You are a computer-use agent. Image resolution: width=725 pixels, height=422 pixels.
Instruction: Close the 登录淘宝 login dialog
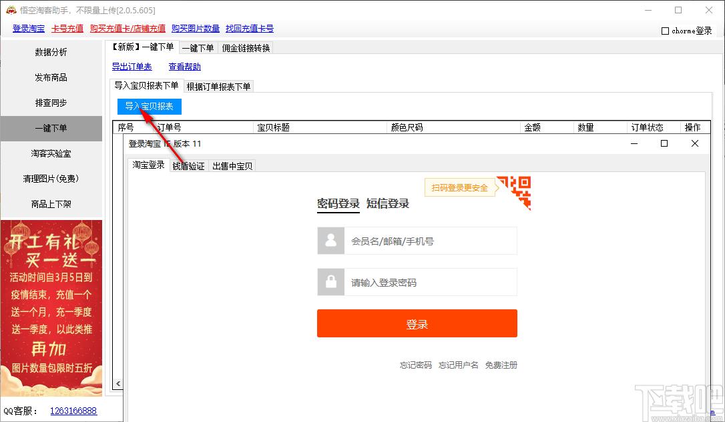(x=694, y=143)
